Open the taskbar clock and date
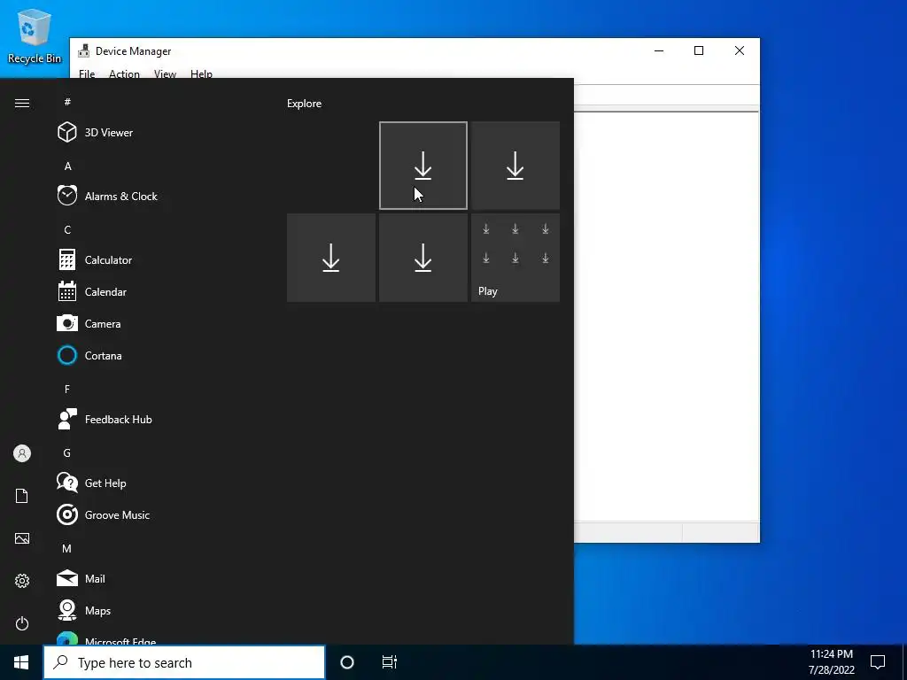 click(x=831, y=662)
